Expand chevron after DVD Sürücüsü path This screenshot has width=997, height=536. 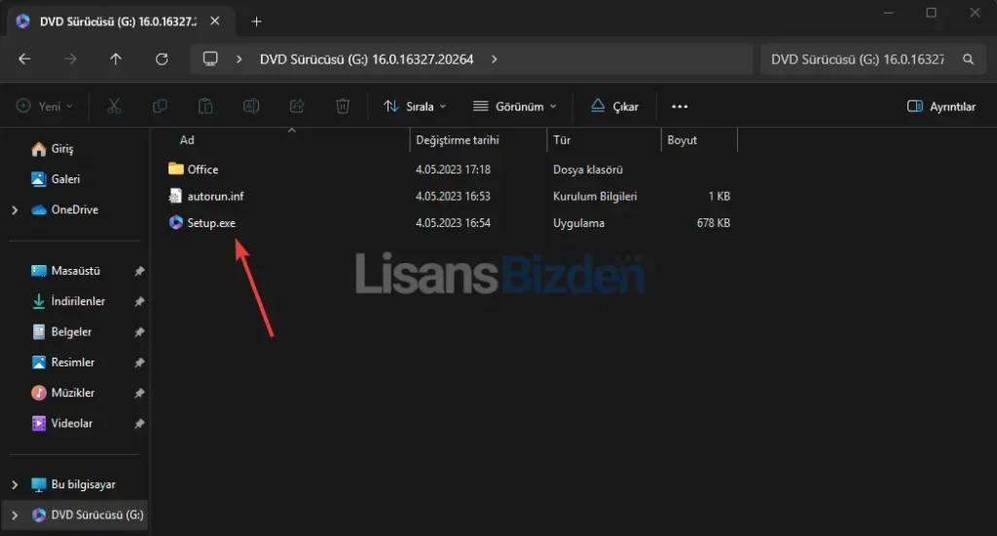coord(494,59)
